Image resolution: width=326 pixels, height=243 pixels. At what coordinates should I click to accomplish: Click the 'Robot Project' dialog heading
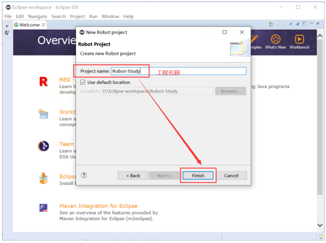(94, 44)
